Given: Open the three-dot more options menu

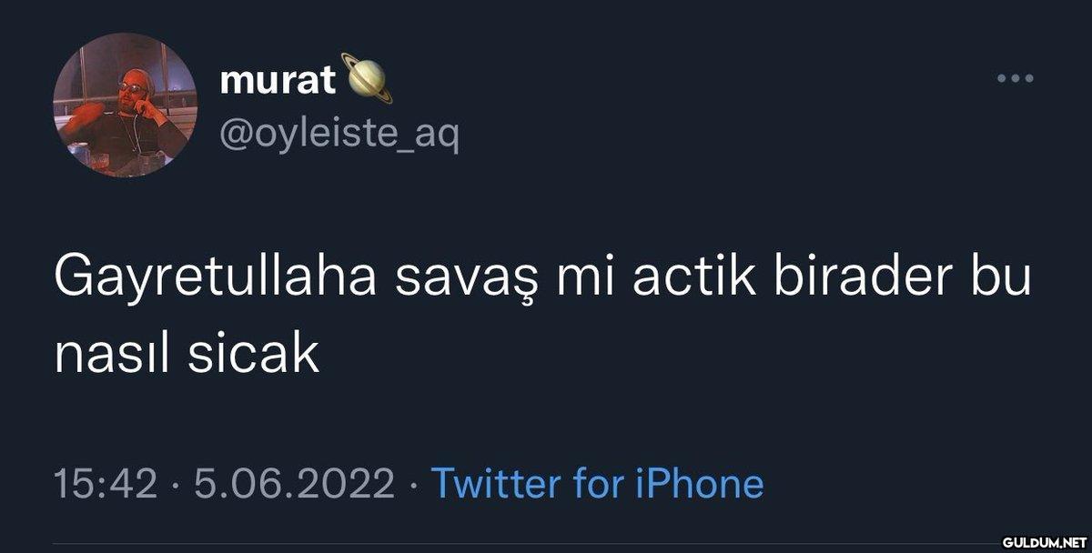Looking at the screenshot, I should pos(1016,78).
